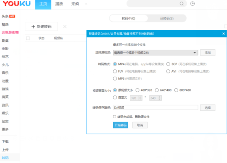Decrease custom height with down arrow

coord(159,99)
